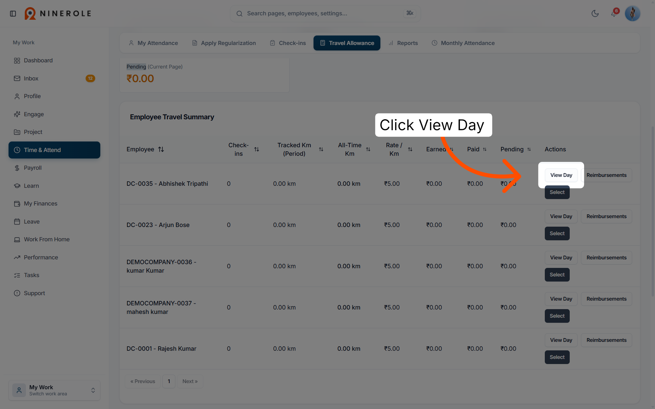Image resolution: width=655 pixels, height=409 pixels.
Task: Open Support in the sidebar
Action: pyautogui.click(x=55, y=293)
